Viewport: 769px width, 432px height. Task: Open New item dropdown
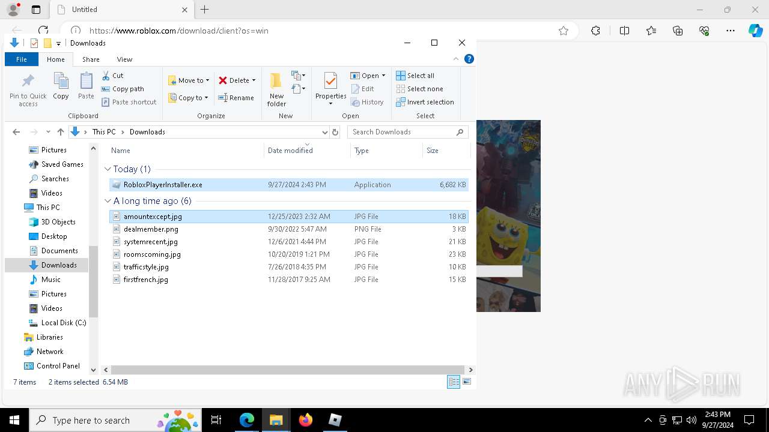pos(299,76)
